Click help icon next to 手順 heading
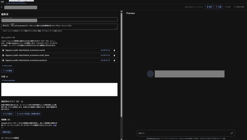 point(7,77)
